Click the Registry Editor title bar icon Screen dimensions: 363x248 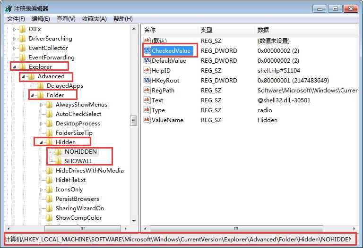8,8
